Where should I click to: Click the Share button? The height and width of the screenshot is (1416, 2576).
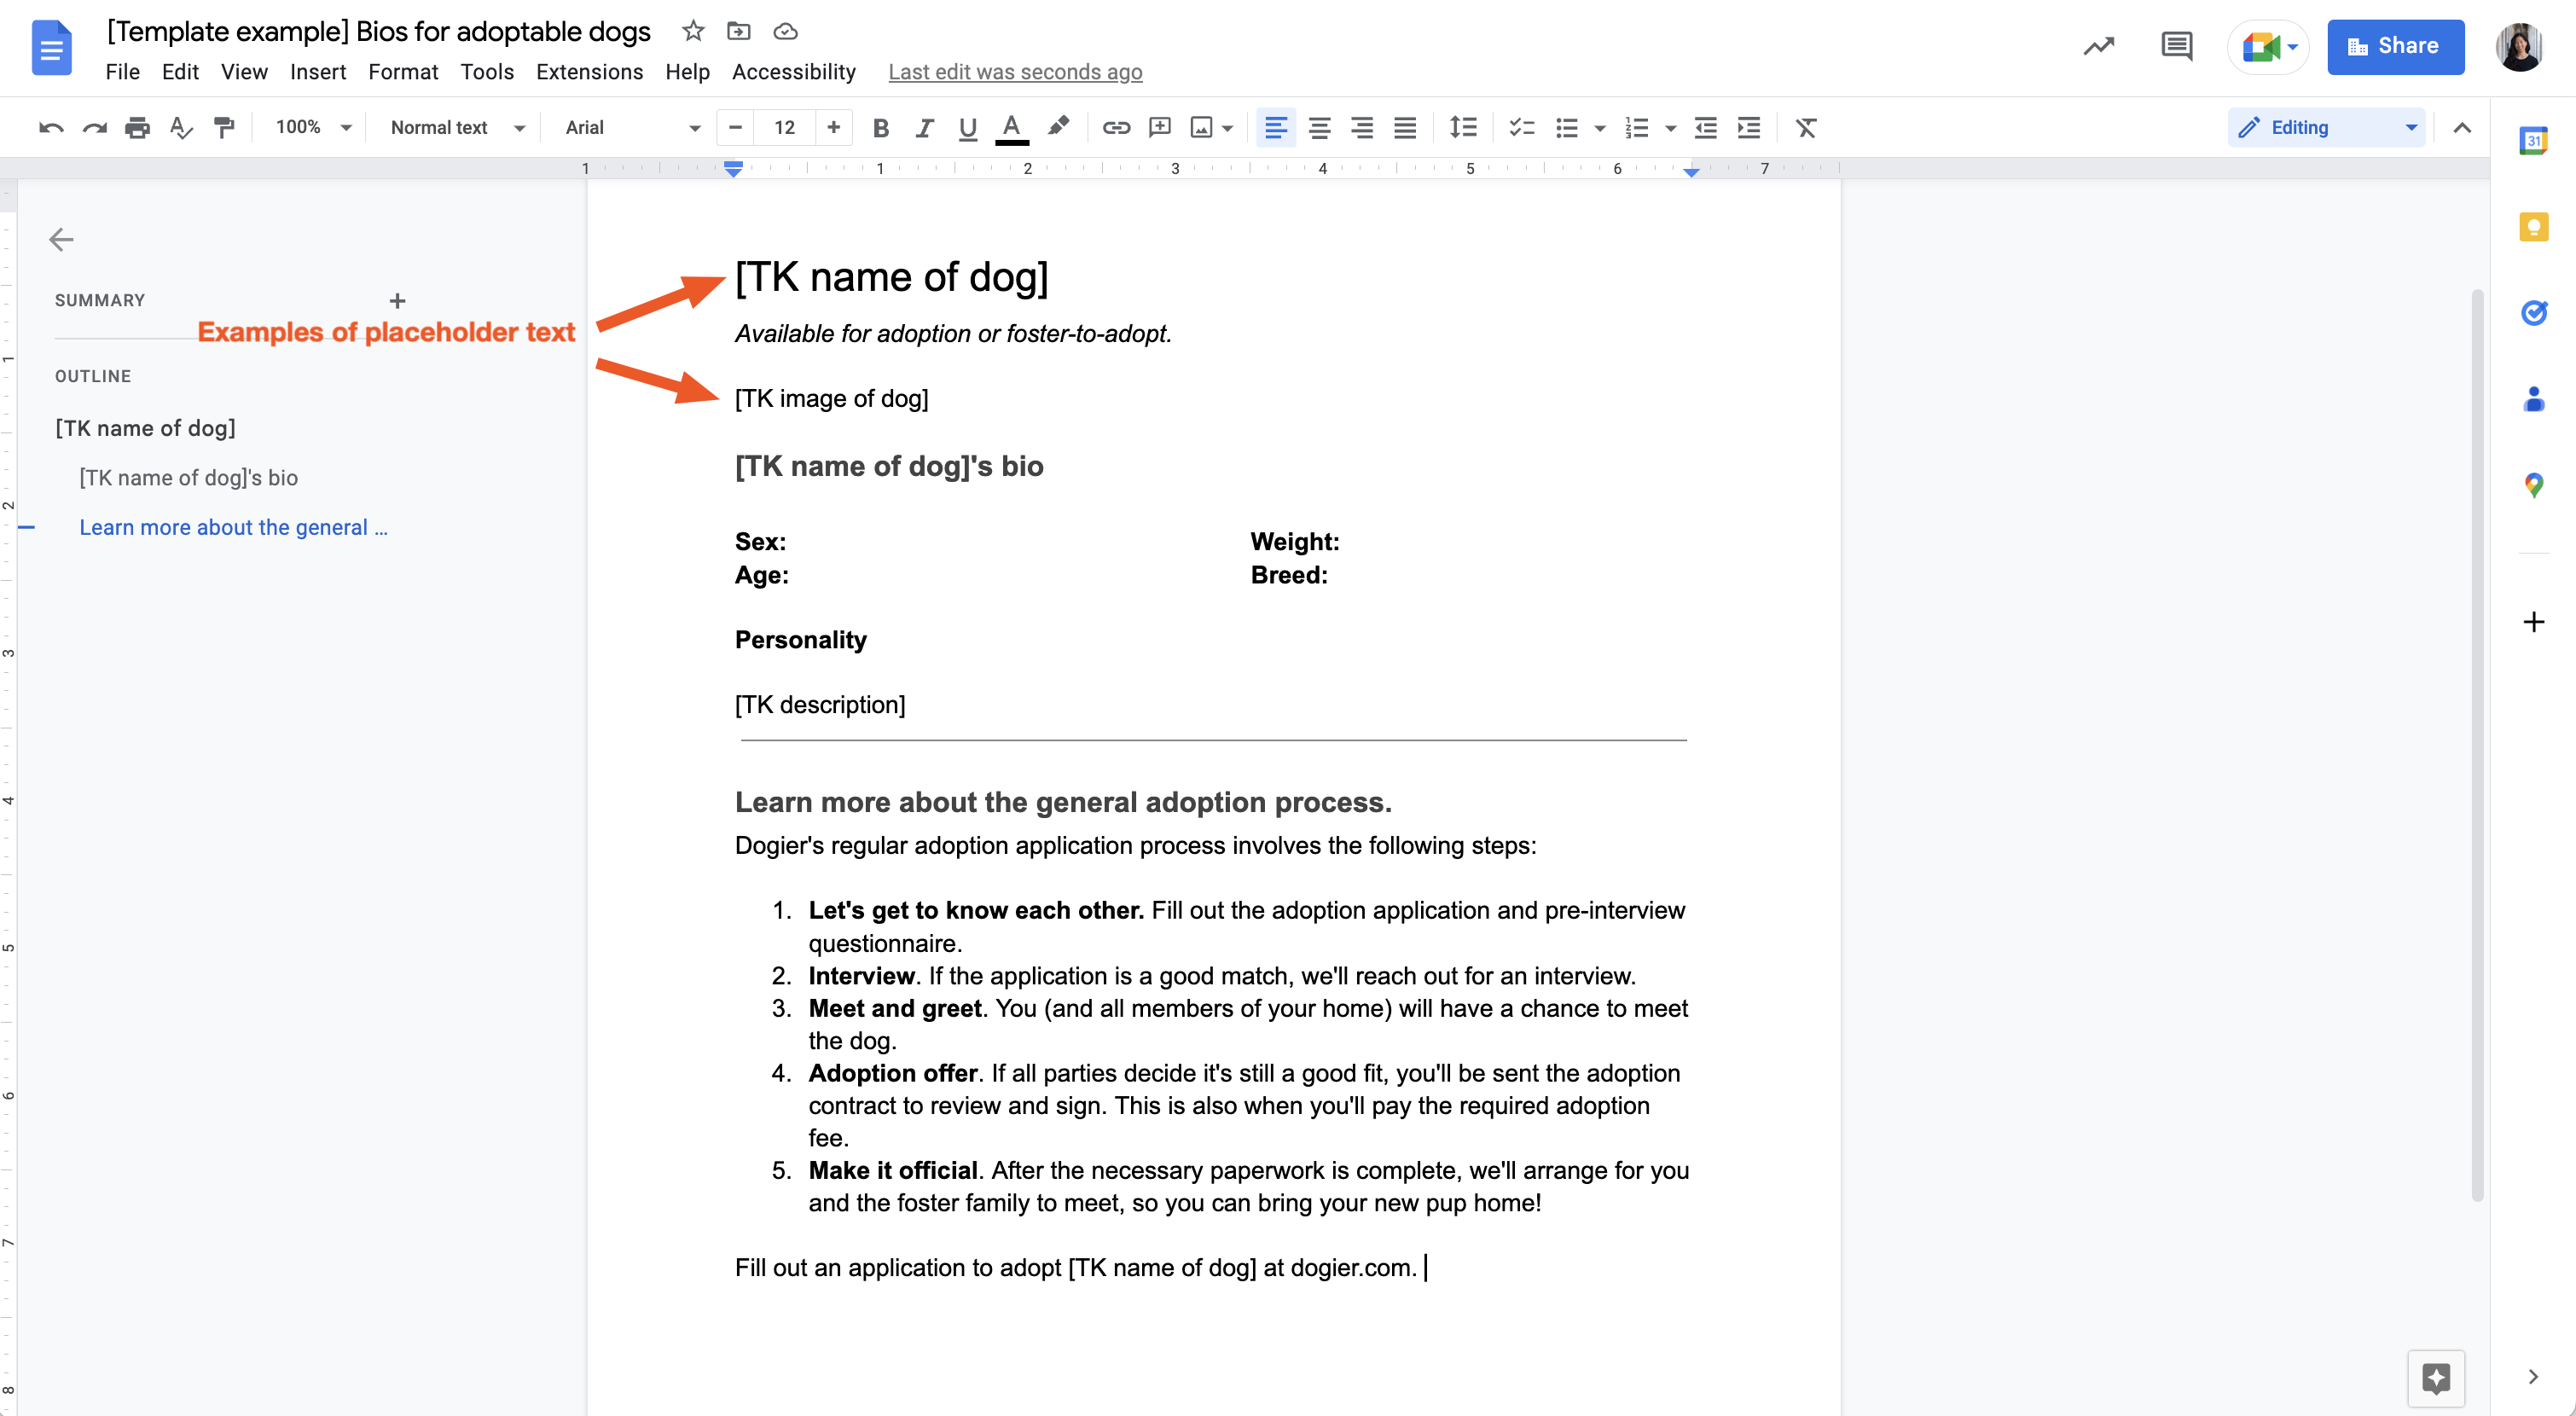pos(2394,45)
